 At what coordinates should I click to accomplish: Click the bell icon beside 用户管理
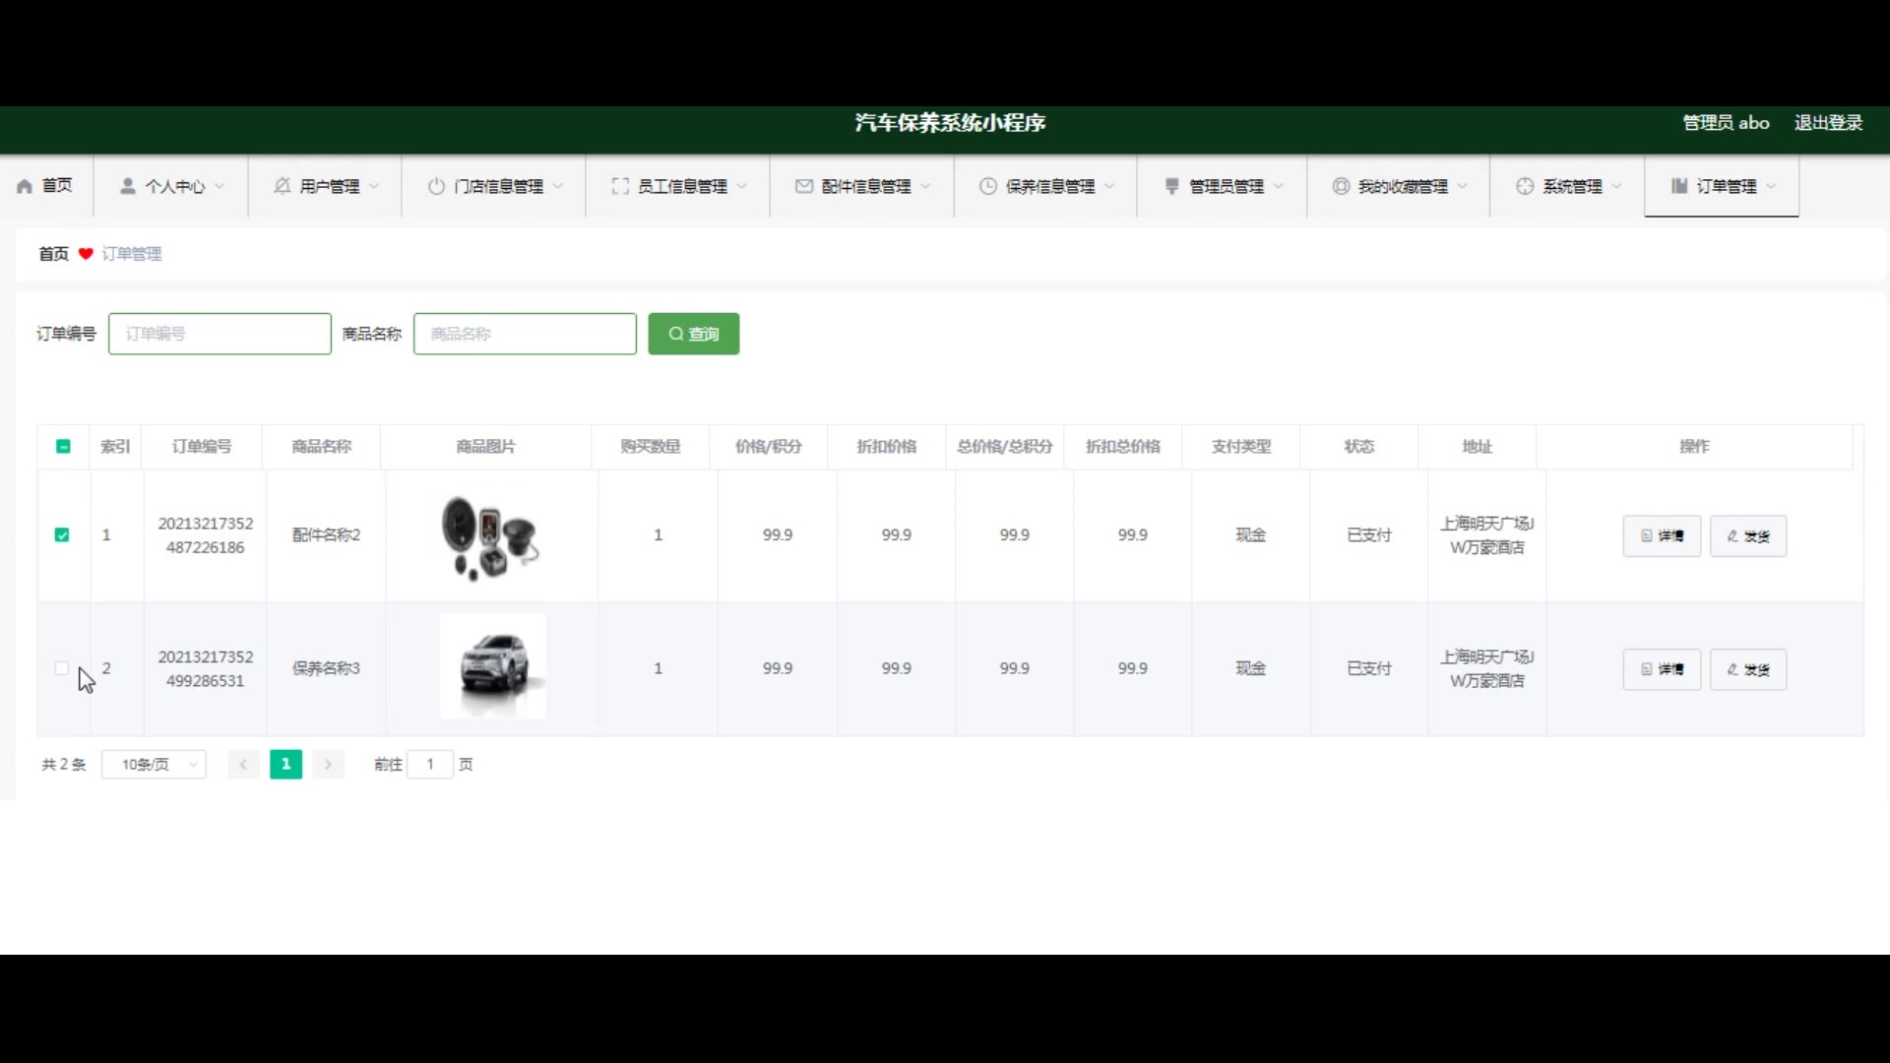(x=282, y=186)
